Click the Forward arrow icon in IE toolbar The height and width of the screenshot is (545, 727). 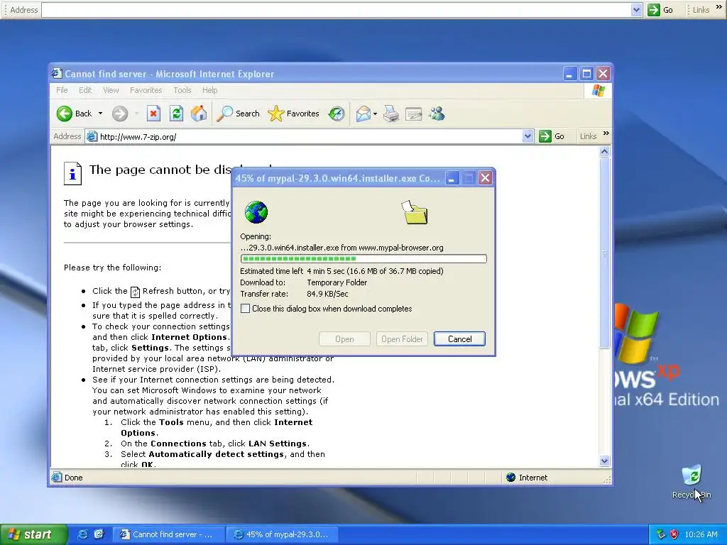[x=119, y=114]
